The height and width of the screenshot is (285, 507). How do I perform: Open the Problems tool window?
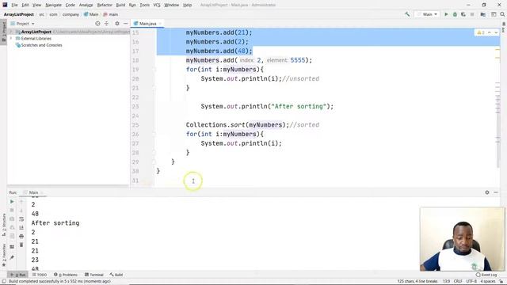(66, 275)
